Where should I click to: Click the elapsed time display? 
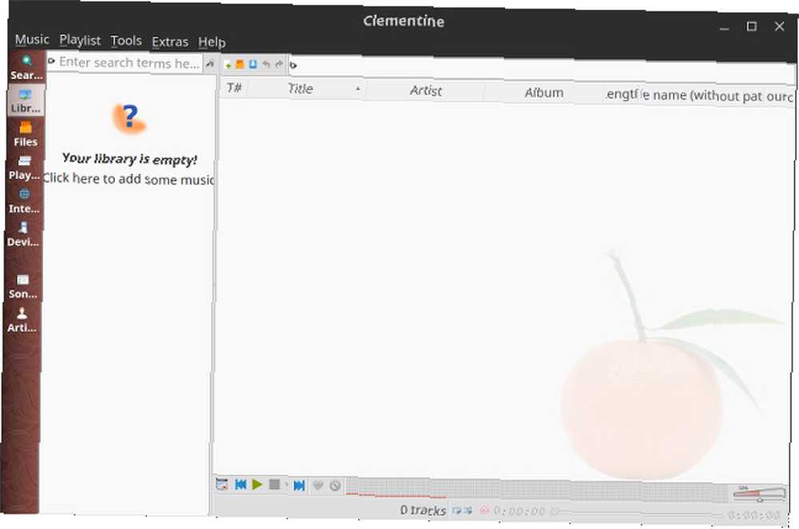[x=519, y=511]
